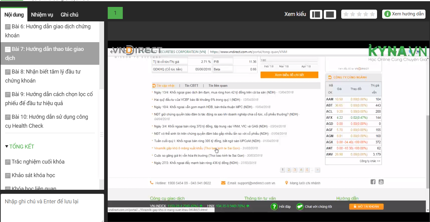430x222 pixels.
Task: Open the Facebook icon in the footer
Action: point(373,182)
